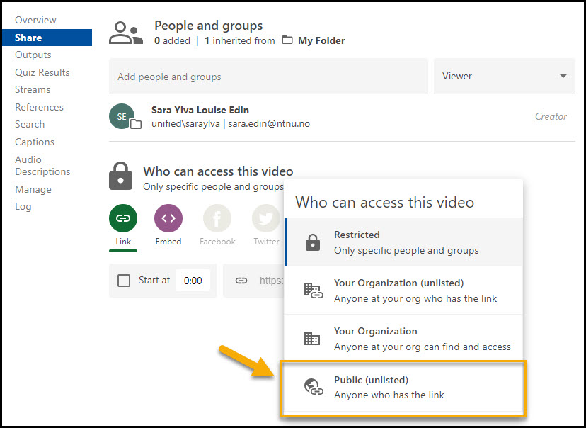This screenshot has width=586, height=428.
Task: Open the References section
Action: tap(39, 107)
